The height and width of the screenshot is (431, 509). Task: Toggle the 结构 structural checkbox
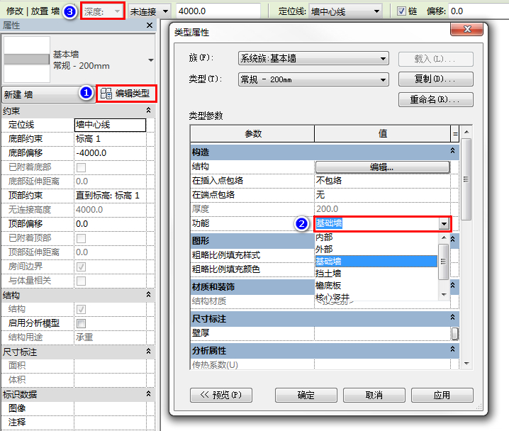coord(81,309)
